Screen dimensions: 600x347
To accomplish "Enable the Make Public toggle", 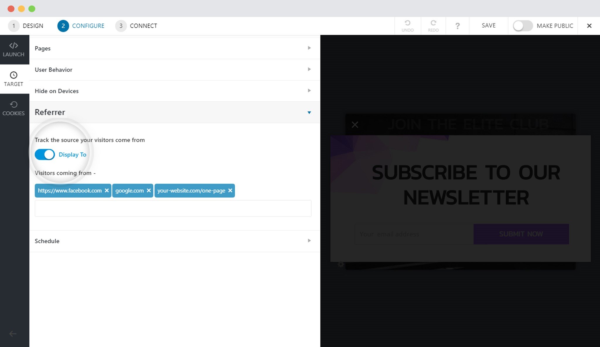I will point(523,26).
